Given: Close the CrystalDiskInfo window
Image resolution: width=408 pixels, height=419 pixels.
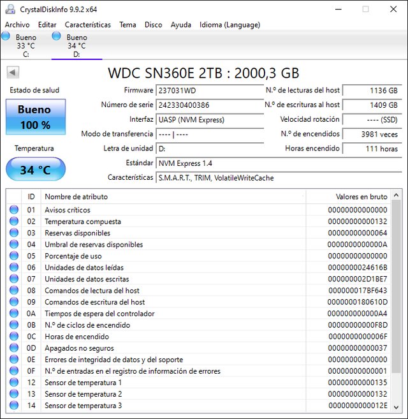Looking at the screenshot, I should pyautogui.click(x=393, y=10).
